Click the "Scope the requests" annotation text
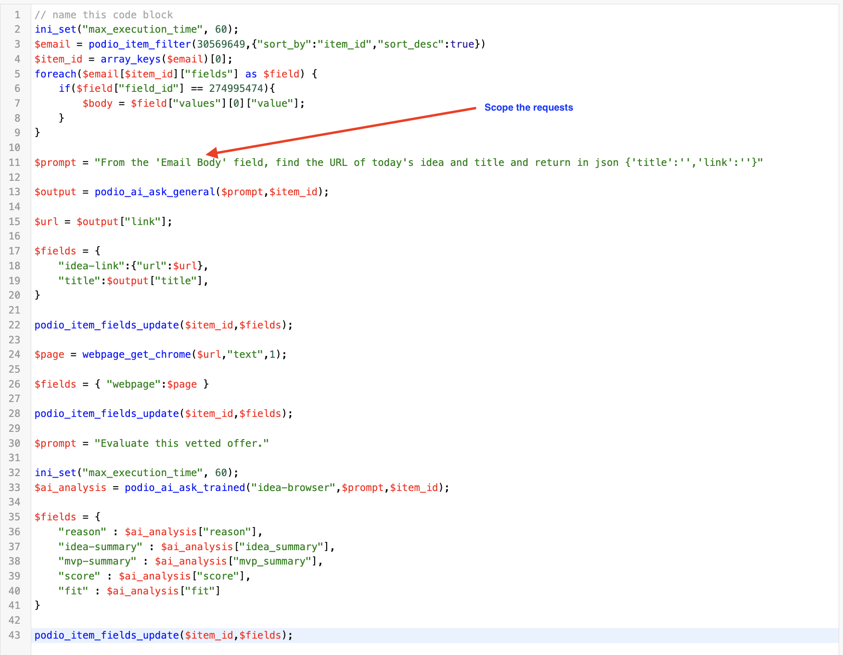 pos(528,107)
